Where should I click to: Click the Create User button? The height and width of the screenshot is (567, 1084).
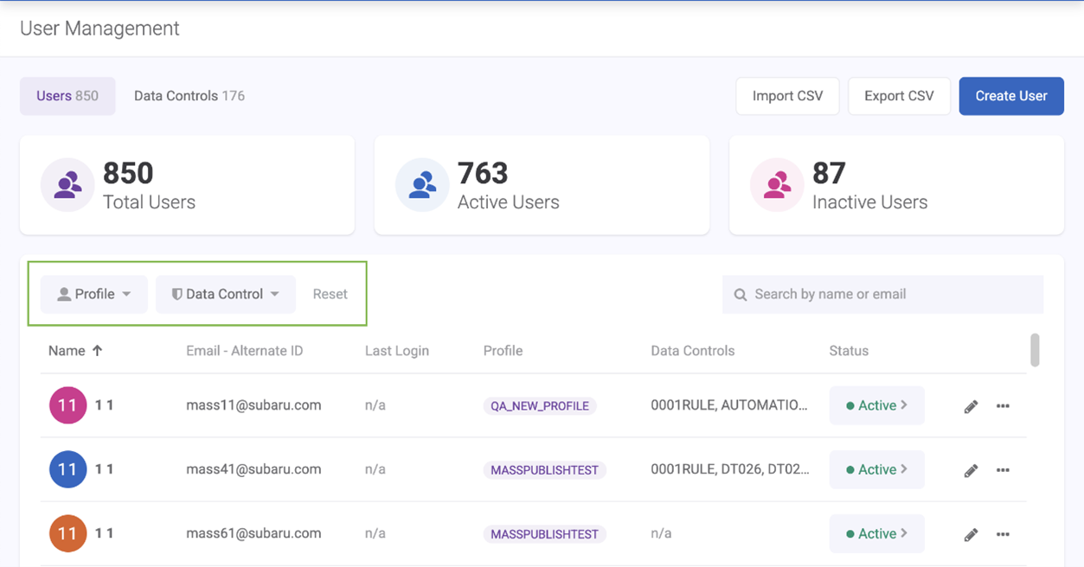(x=1010, y=96)
